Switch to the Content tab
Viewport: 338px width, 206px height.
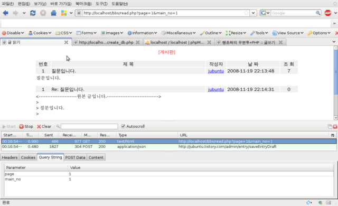point(96,157)
